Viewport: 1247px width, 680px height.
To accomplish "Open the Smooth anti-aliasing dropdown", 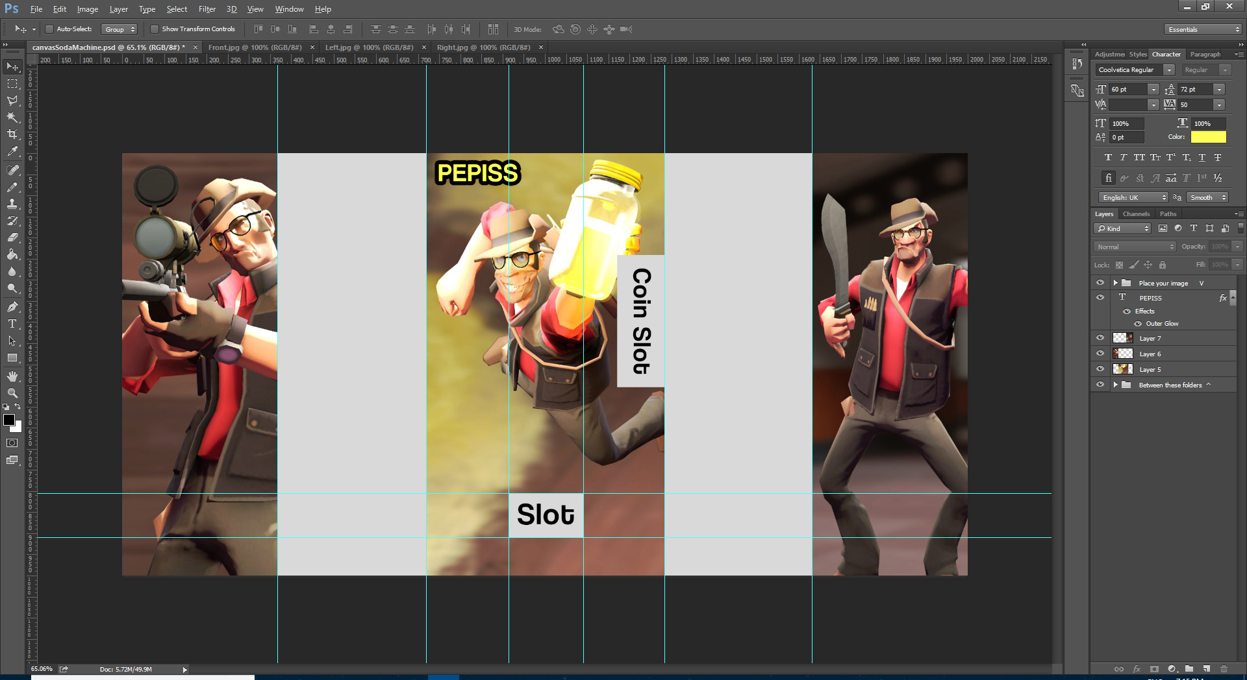I will pos(1207,197).
